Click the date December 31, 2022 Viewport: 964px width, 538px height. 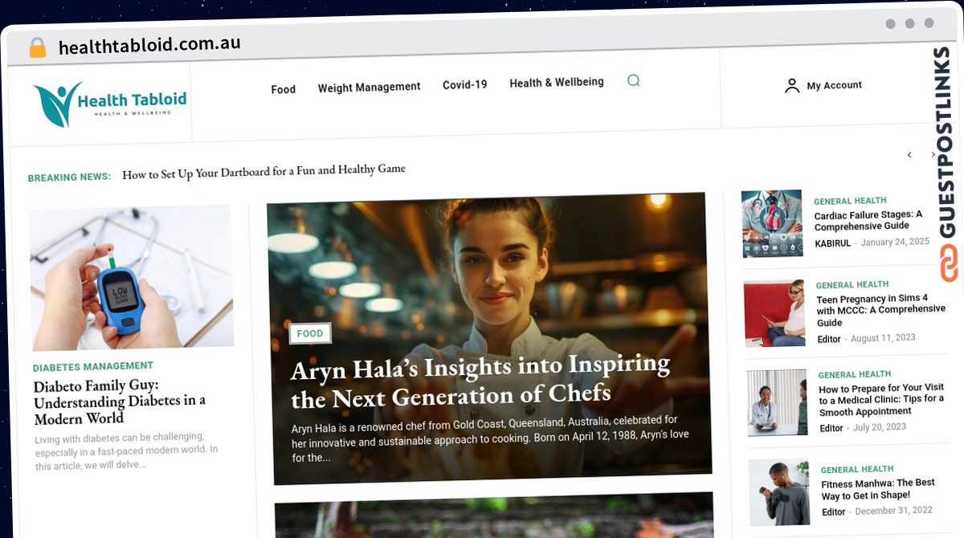coord(894,511)
